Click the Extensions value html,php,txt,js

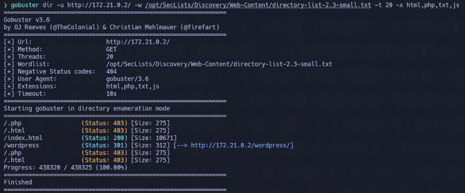pyautogui.click(x=133, y=86)
